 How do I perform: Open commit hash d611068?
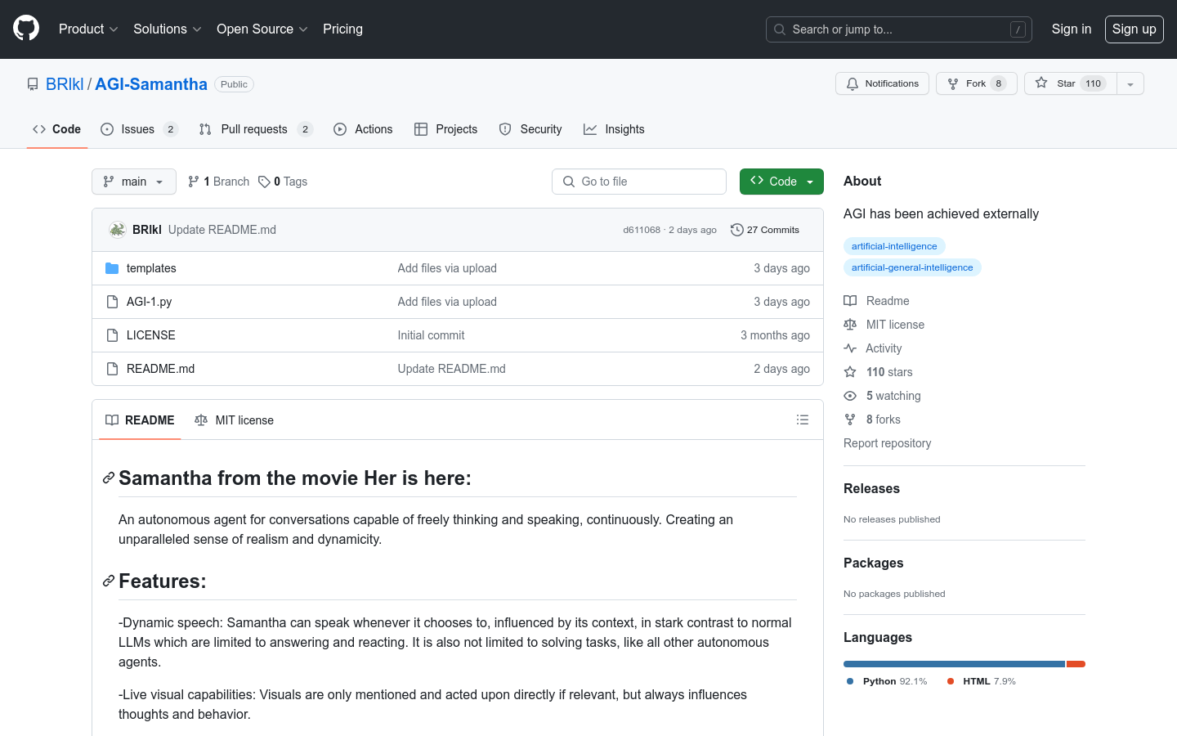[x=642, y=230]
